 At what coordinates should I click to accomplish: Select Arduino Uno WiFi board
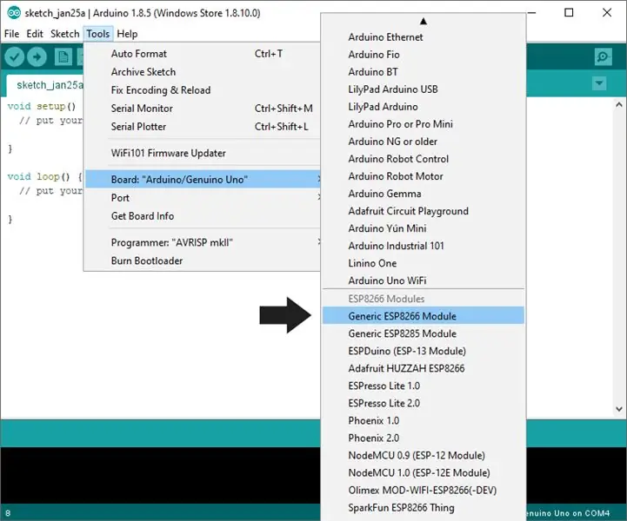click(423, 280)
